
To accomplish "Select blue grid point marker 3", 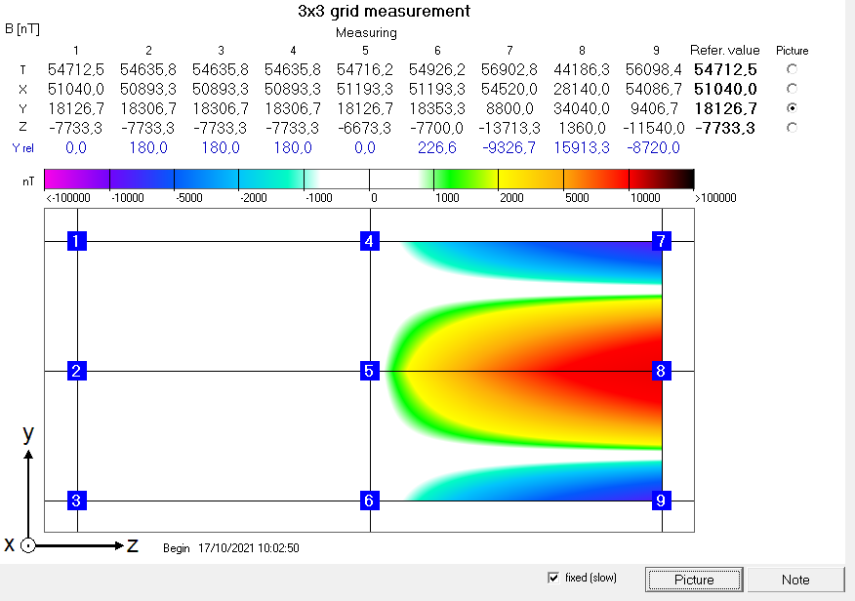I will coord(77,501).
